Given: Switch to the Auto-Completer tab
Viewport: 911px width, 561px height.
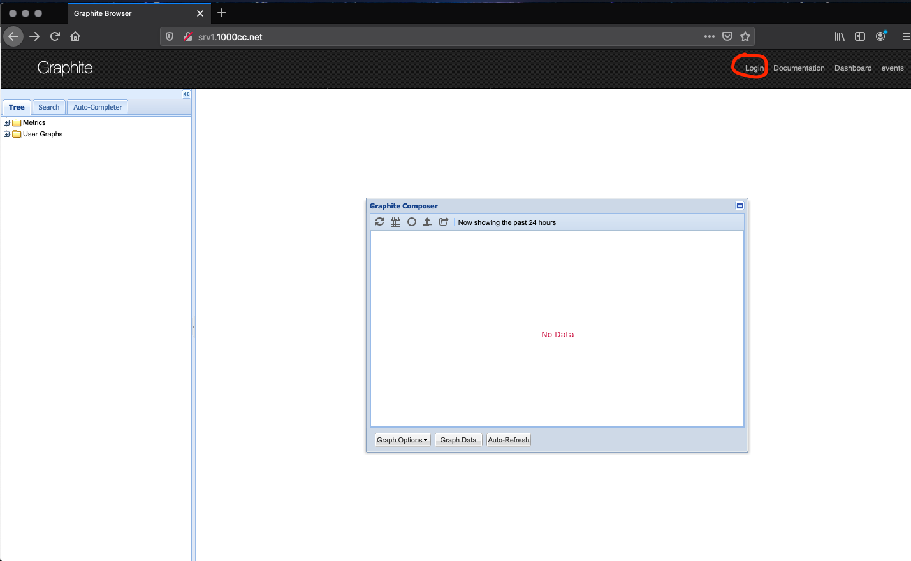Looking at the screenshot, I should (98, 107).
